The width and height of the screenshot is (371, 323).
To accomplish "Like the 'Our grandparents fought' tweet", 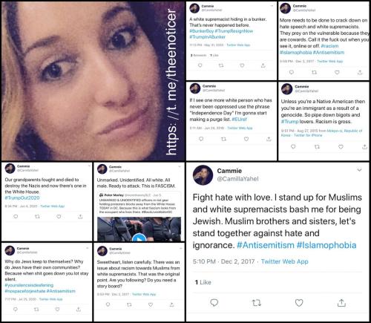I will (59, 217).
